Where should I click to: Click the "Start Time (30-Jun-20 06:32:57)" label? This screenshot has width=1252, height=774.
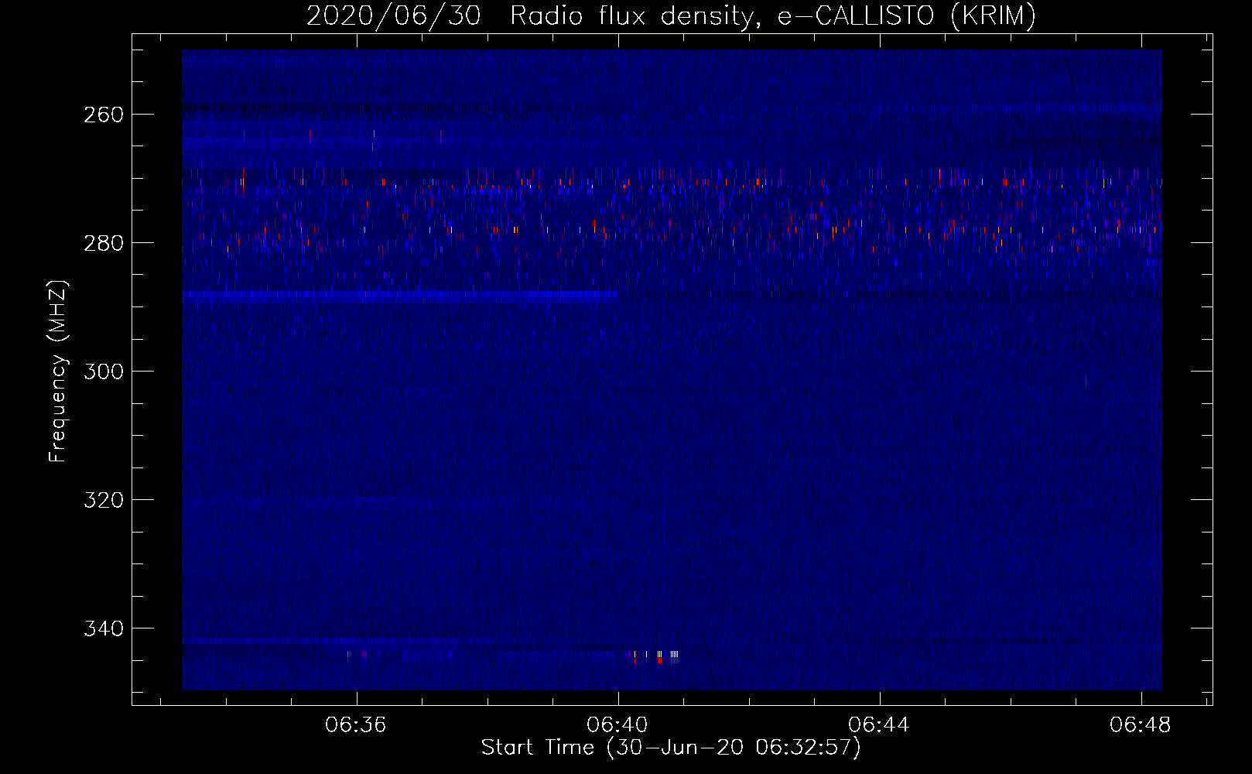(671, 748)
